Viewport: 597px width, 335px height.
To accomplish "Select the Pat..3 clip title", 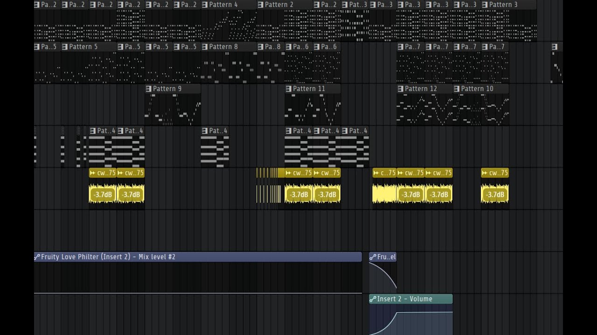I will [x=358, y=5].
